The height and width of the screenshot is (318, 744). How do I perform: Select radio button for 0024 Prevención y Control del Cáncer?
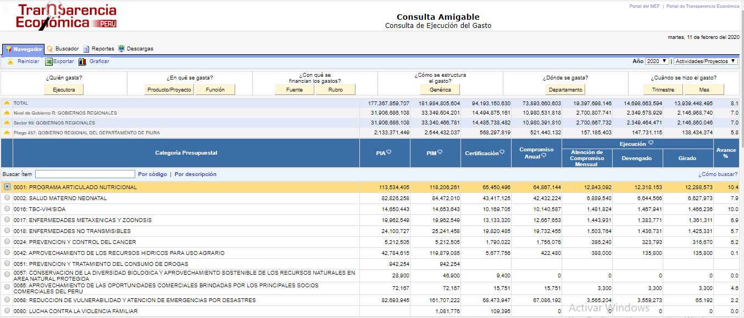tap(7, 242)
